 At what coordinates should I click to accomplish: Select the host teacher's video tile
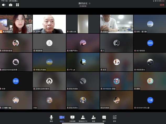16,24
